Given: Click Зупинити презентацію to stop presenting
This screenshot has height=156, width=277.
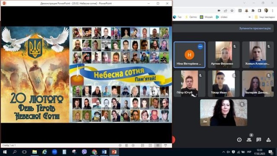Looking at the screenshot, I should pyautogui.click(x=255, y=28).
